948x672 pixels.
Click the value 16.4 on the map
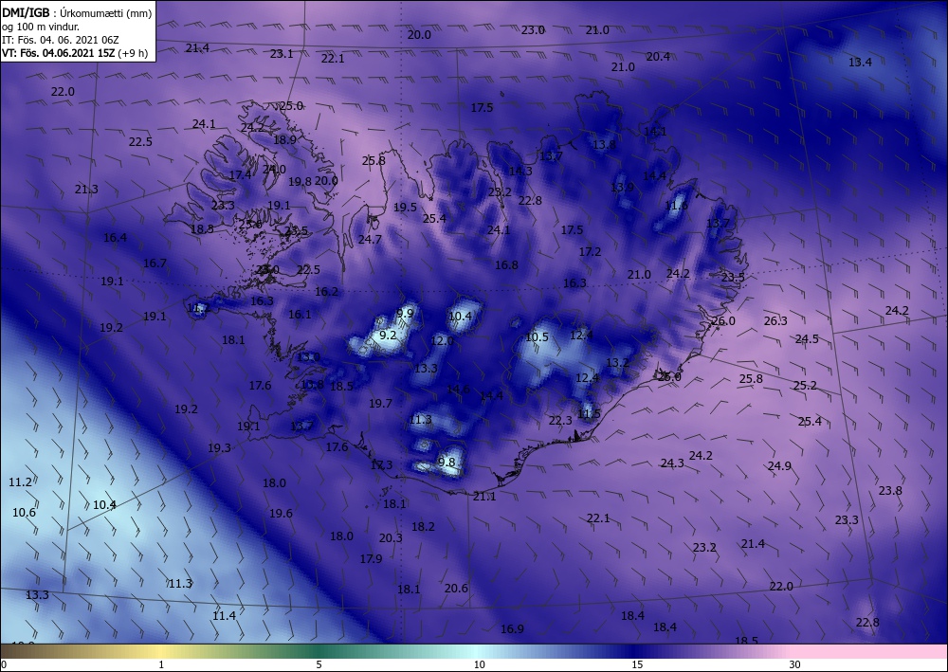click(115, 238)
